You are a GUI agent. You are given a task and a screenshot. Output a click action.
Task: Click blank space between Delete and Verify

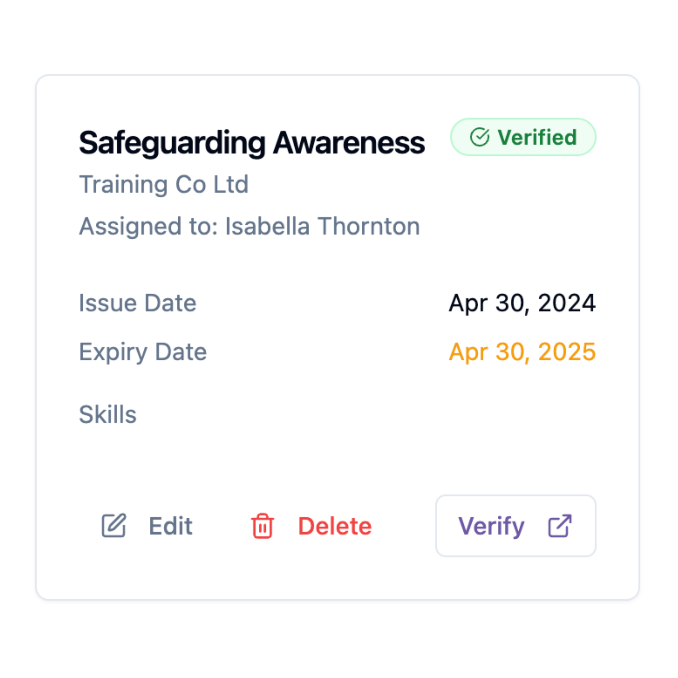(403, 526)
